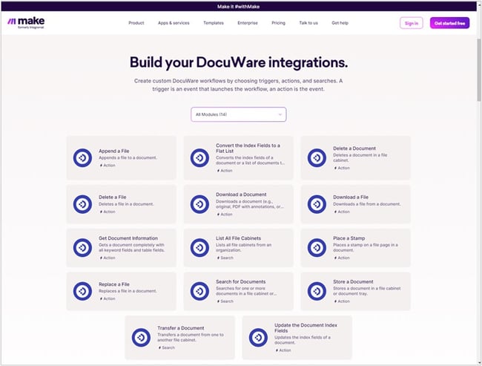Image resolution: width=482 pixels, height=366 pixels.
Task: Open the Pricing page
Action: [278, 23]
